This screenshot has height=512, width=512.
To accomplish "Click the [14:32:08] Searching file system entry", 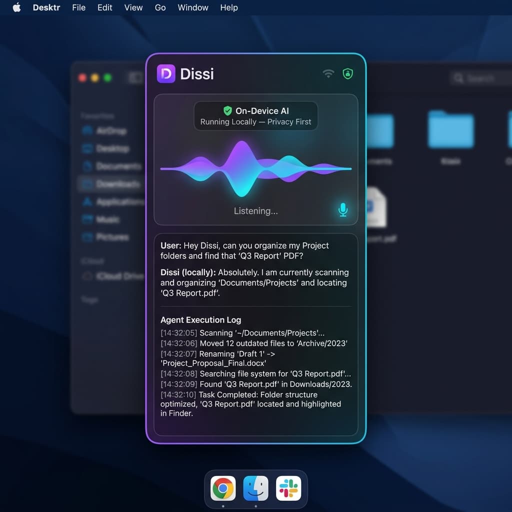I will pyautogui.click(x=255, y=373).
